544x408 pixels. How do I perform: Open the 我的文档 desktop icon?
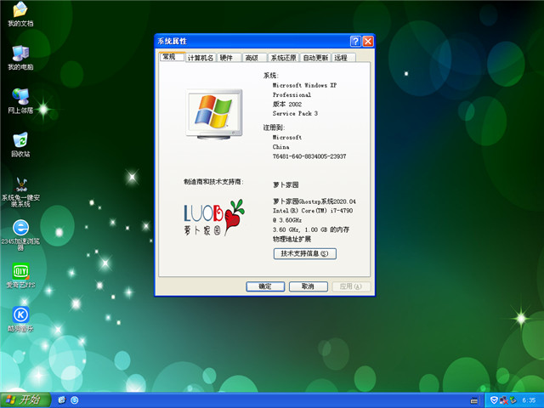point(20,14)
